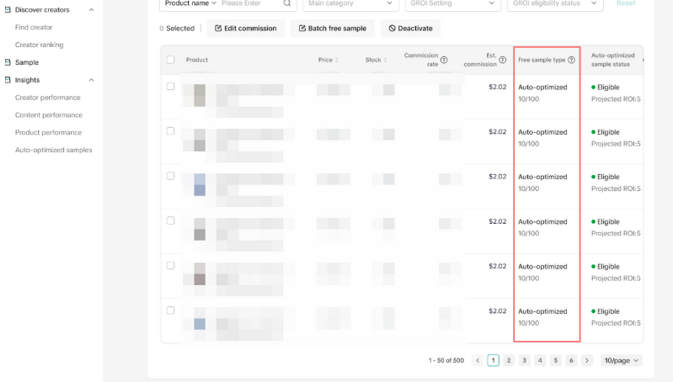This screenshot has height=382, width=673.
Task: Collapse the Insights sidebar section
Action: tap(92, 80)
